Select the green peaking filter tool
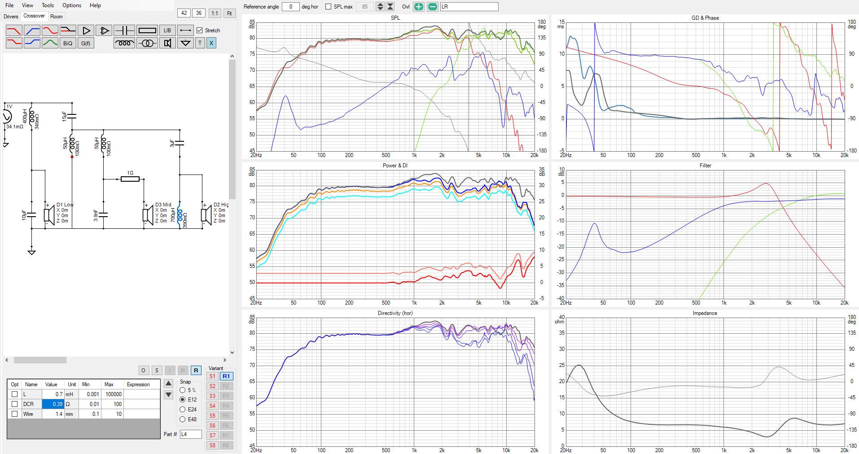The width and height of the screenshot is (859, 454). pos(50,43)
